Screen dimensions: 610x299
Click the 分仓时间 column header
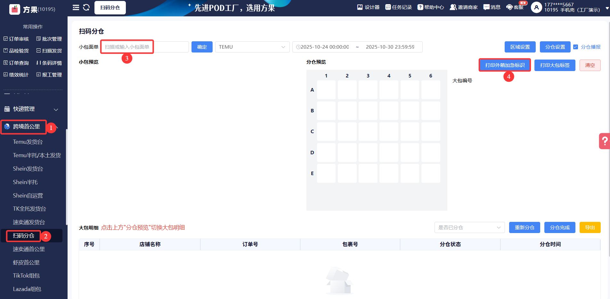(x=550, y=244)
